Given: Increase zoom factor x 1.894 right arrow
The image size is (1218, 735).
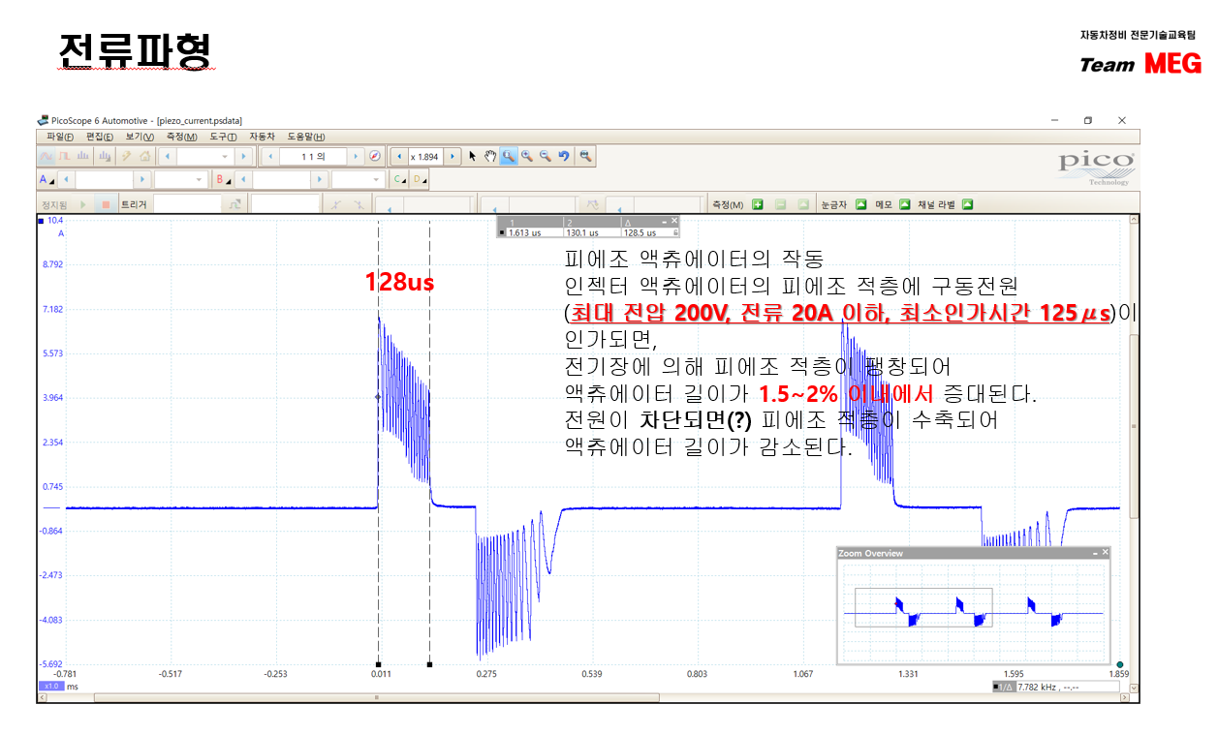Looking at the screenshot, I should (x=453, y=156).
